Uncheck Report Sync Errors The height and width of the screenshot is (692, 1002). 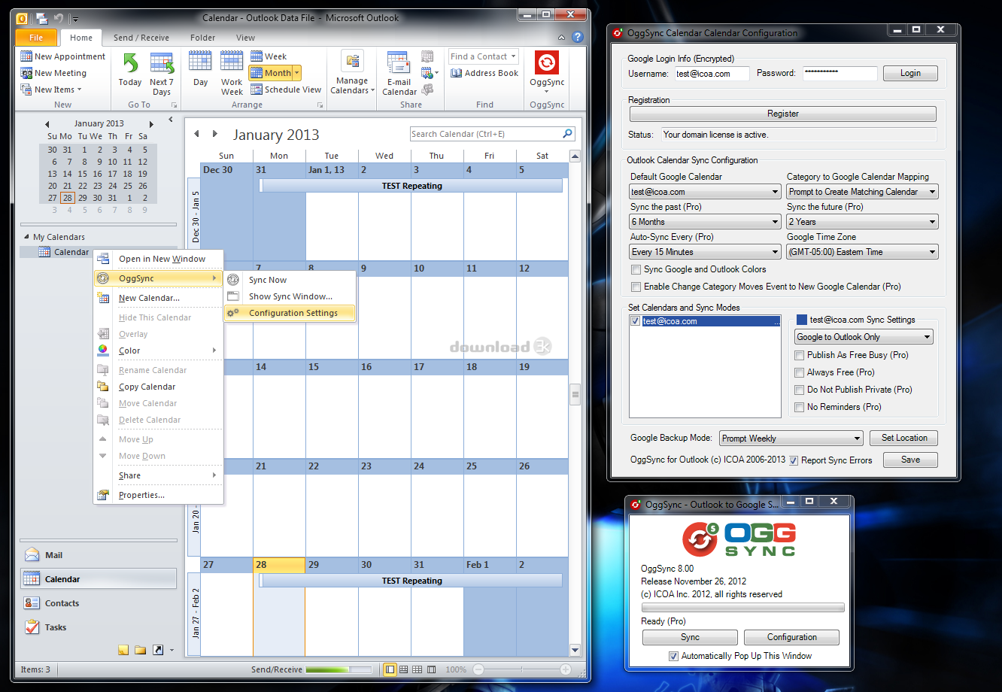(x=794, y=460)
